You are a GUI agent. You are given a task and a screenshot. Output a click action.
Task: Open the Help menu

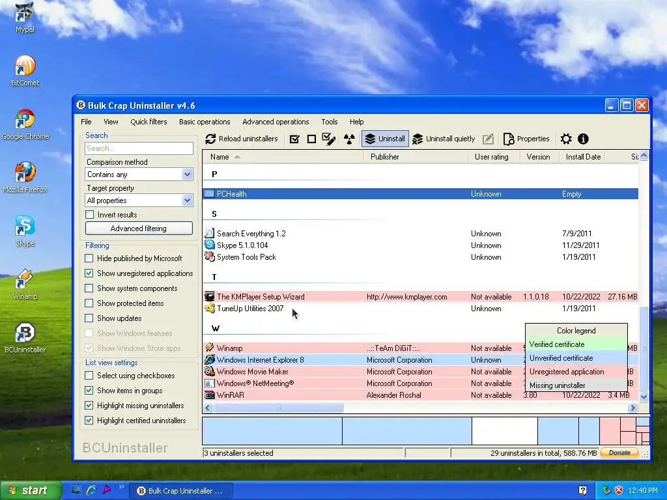point(356,122)
